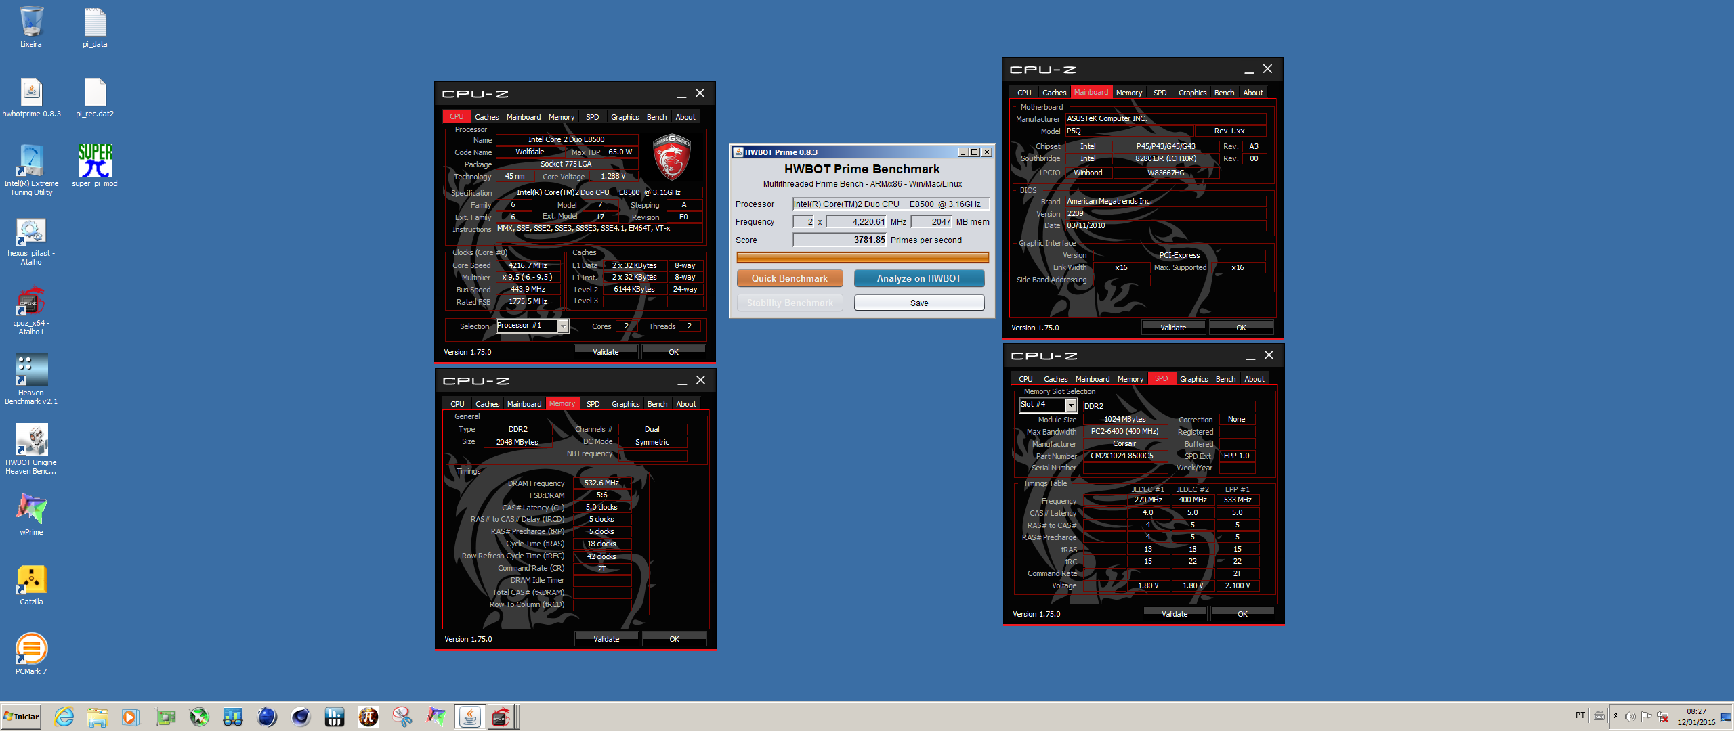Image resolution: width=1734 pixels, height=731 pixels.
Task: Click the Manufacturer 'ASUSTeK Computer INC.' value
Action: [x=1165, y=119]
